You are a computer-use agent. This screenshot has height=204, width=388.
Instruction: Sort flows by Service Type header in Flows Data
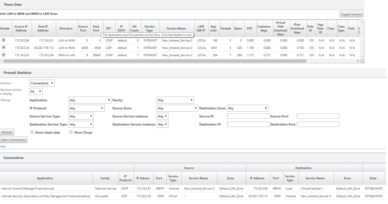point(149,29)
